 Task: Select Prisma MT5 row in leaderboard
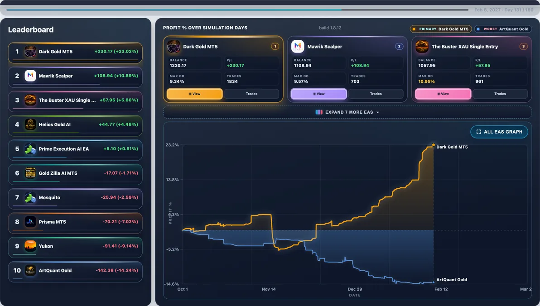click(x=75, y=223)
